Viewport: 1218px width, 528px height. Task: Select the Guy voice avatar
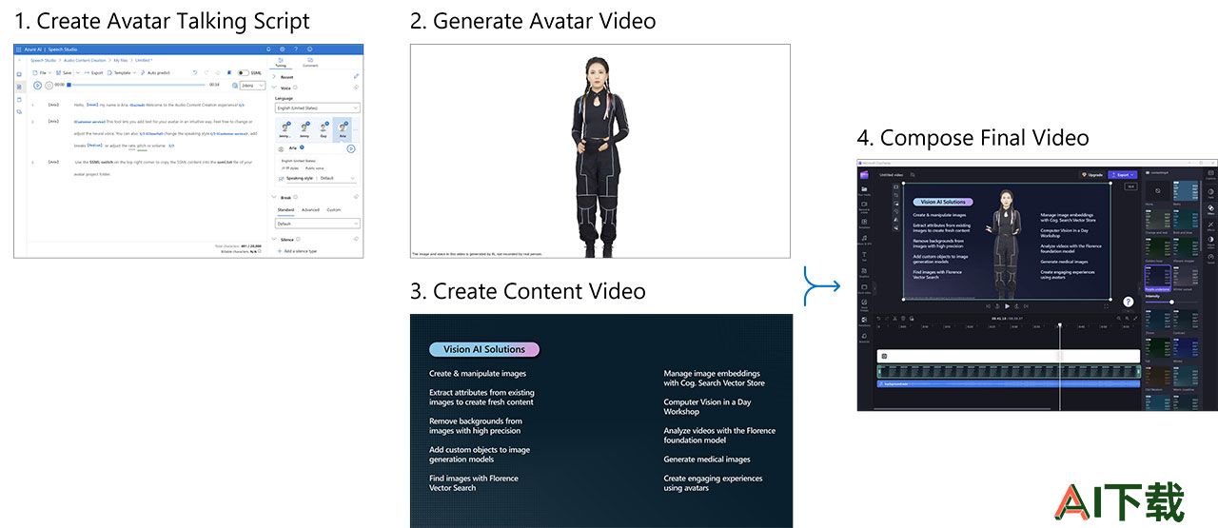tap(323, 127)
